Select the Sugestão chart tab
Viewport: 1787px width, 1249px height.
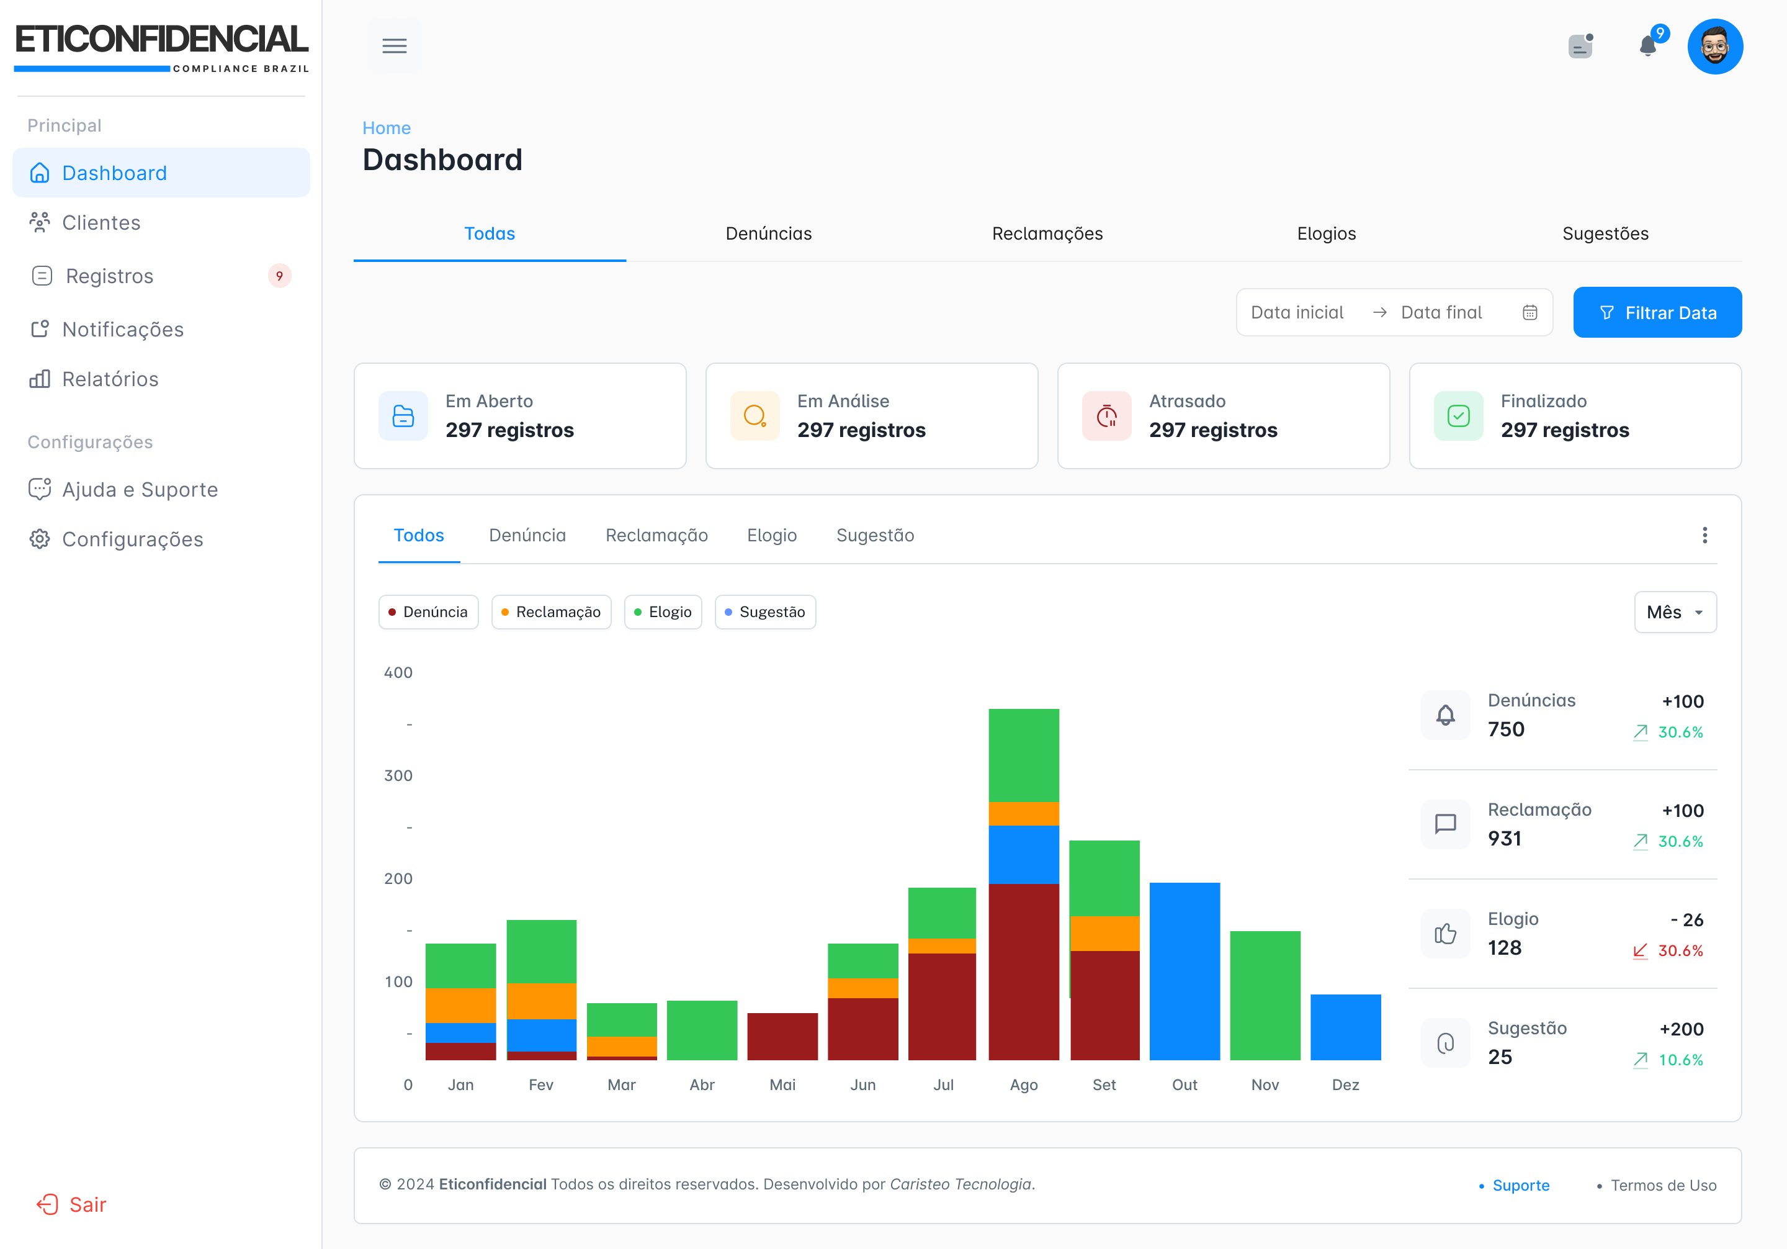coord(875,536)
